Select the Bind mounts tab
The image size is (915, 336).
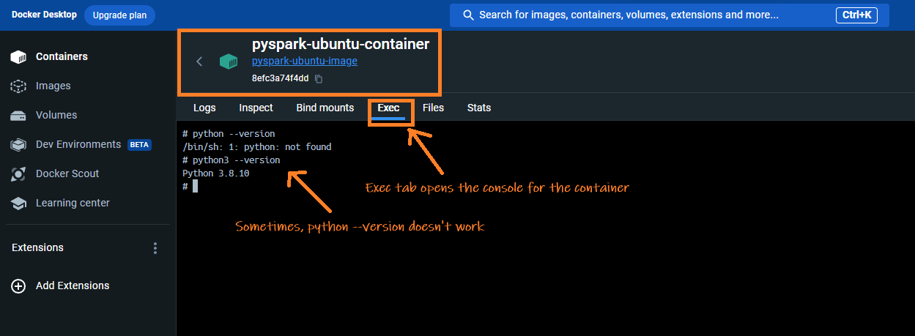(325, 108)
